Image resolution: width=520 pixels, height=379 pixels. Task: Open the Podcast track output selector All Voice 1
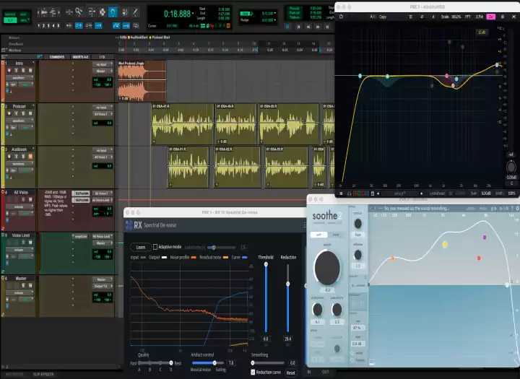(103, 114)
